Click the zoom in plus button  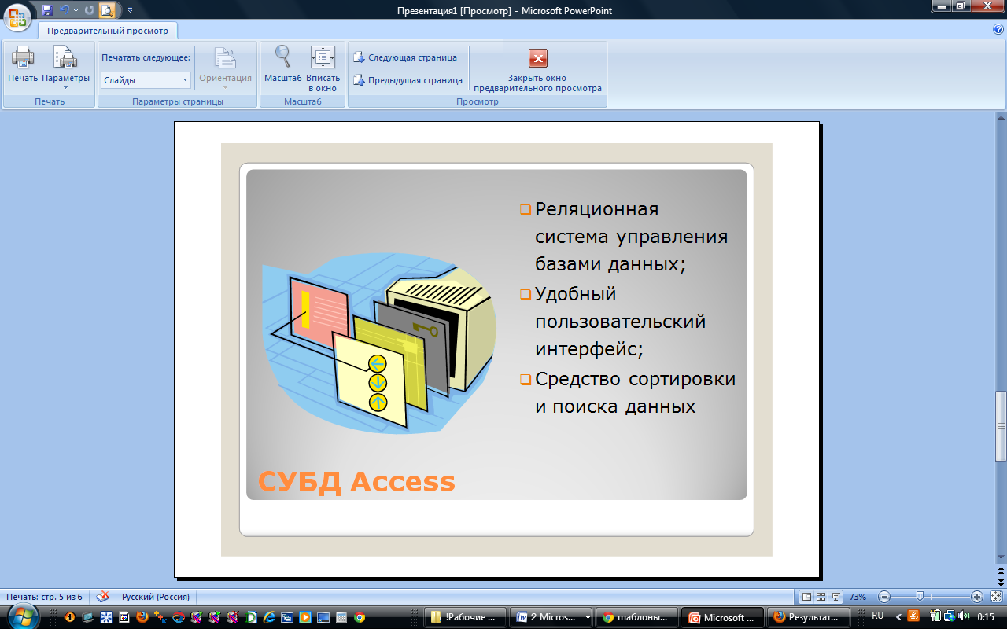pyautogui.click(x=977, y=597)
